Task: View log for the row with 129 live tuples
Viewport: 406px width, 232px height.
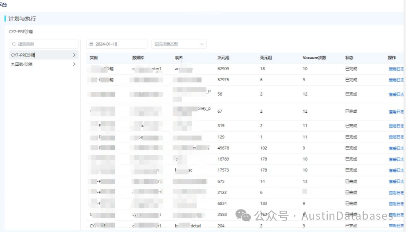Action: pos(396,137)
